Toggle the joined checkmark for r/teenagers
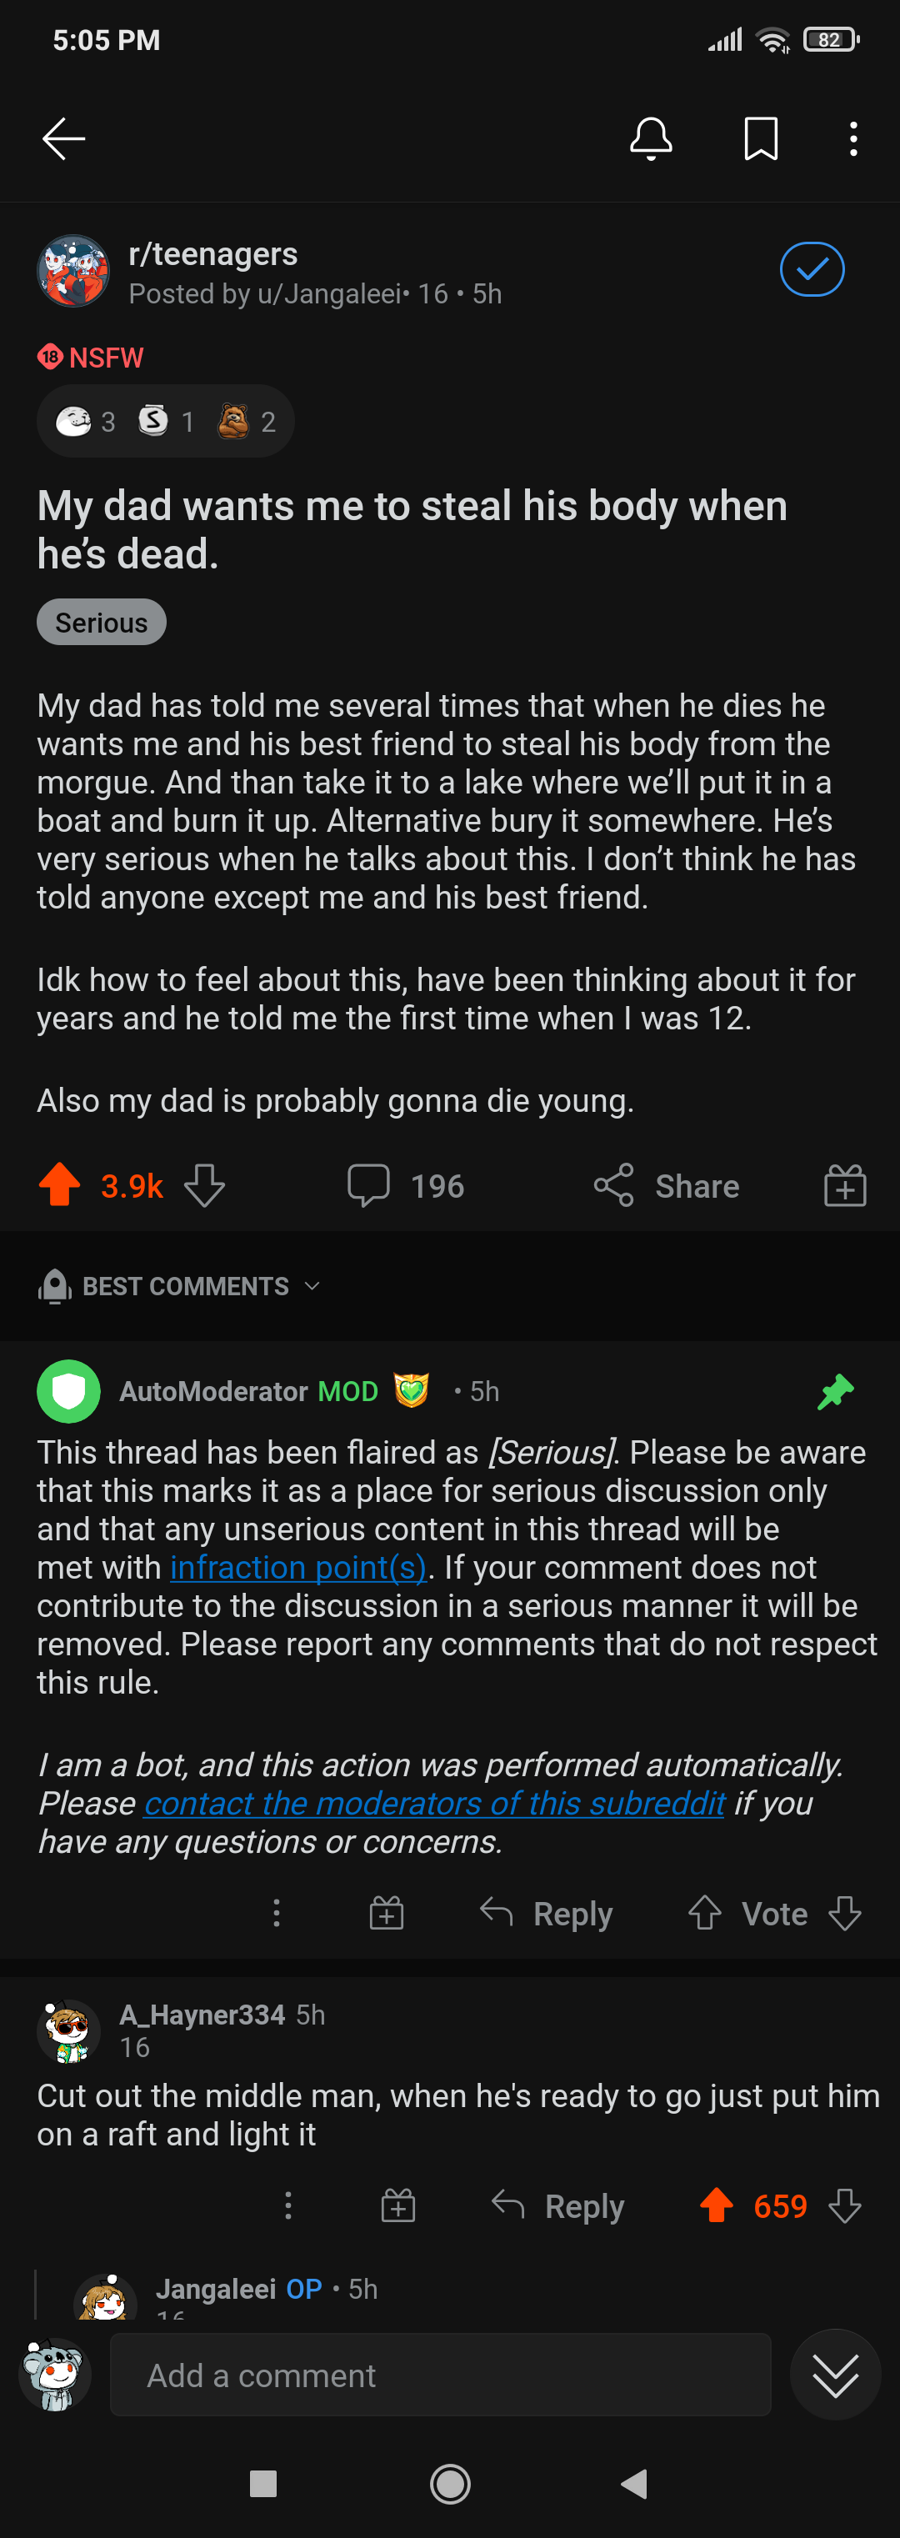The width and height of the screenshot is (900, 2538). click(x=812, y=269)
